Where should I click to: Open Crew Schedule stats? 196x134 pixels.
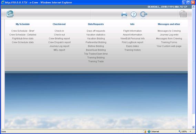coord(23,42)
